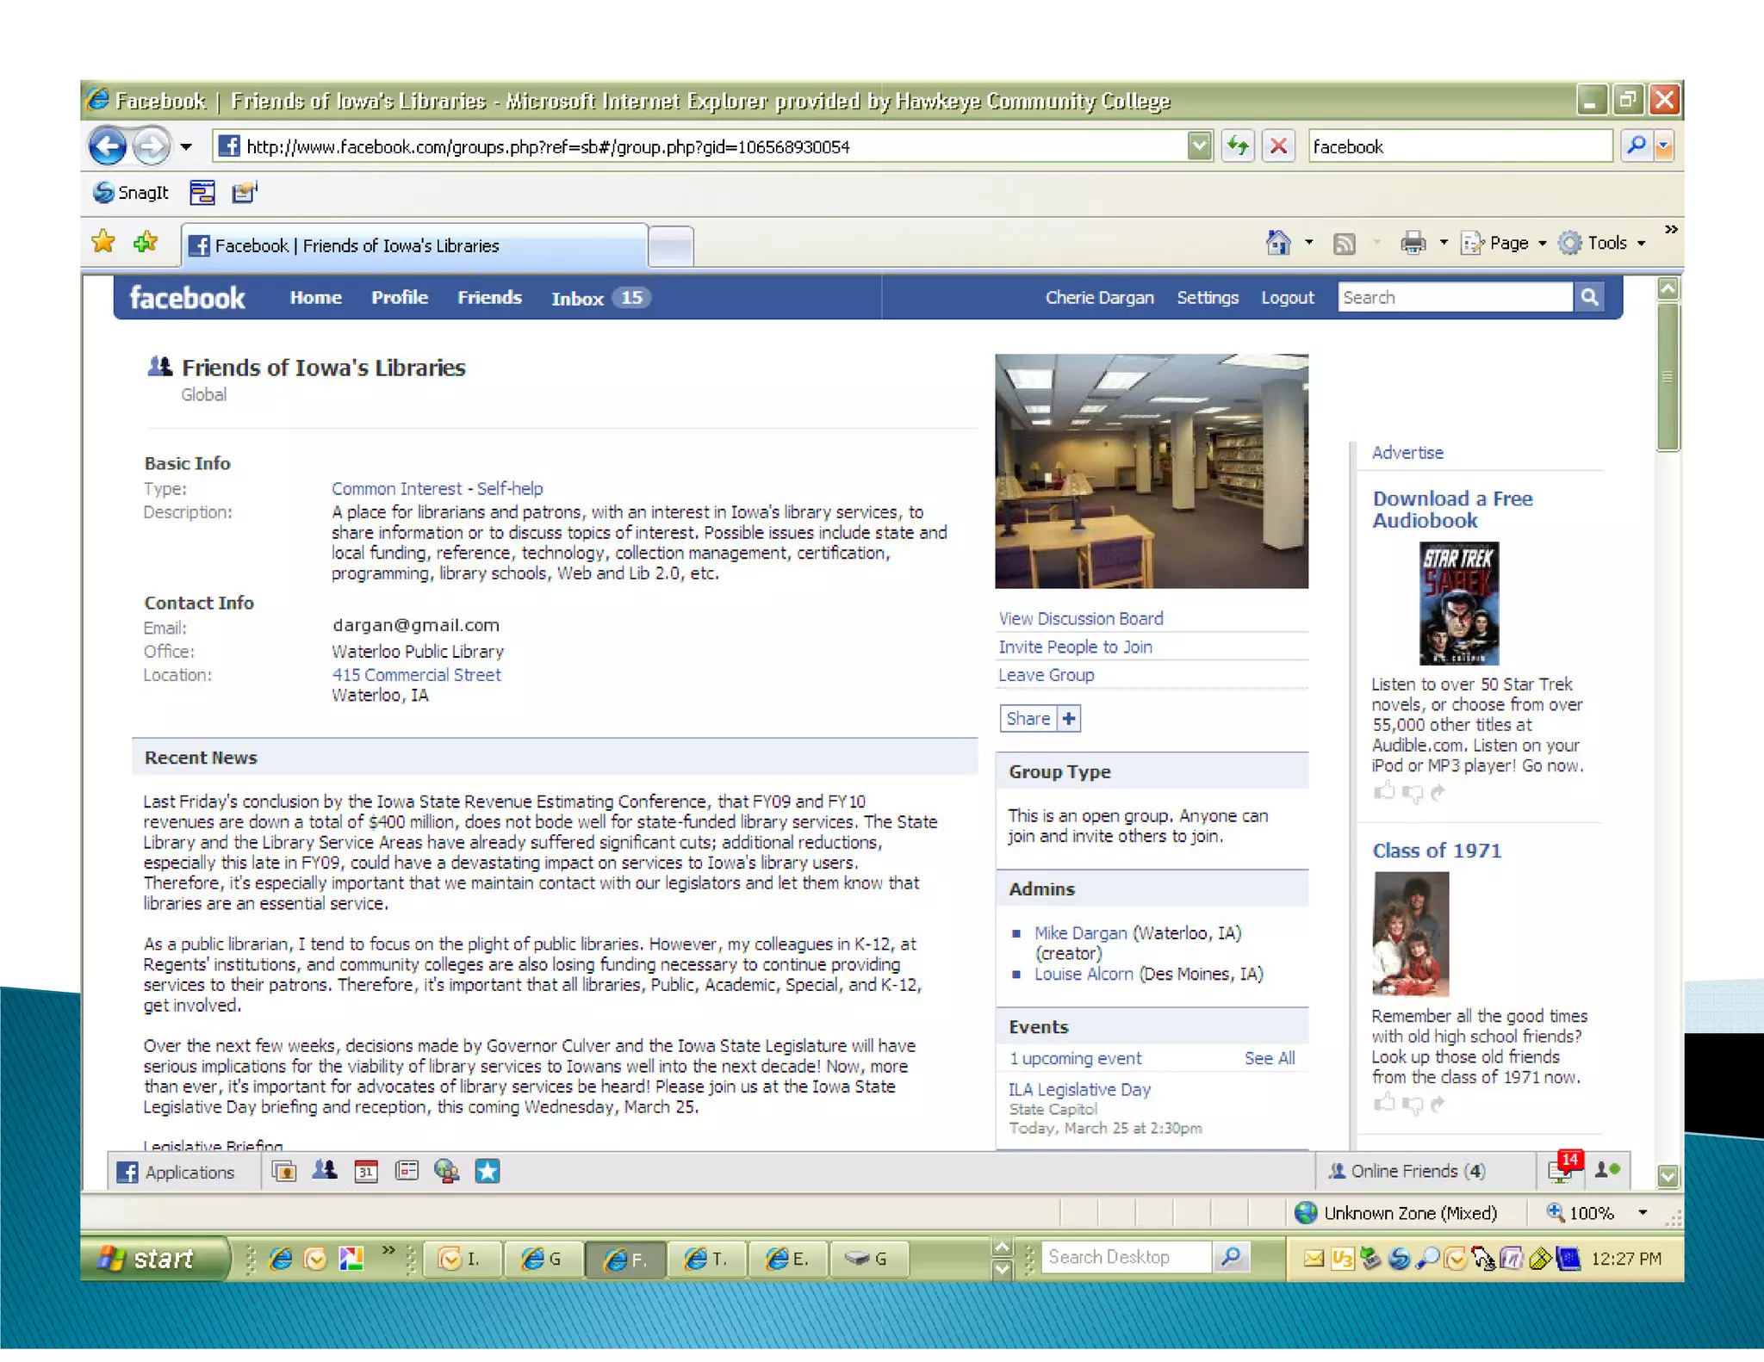Open the Favorites Center star
Viewport: 1764px width, 1362px height.
[103, 243]
